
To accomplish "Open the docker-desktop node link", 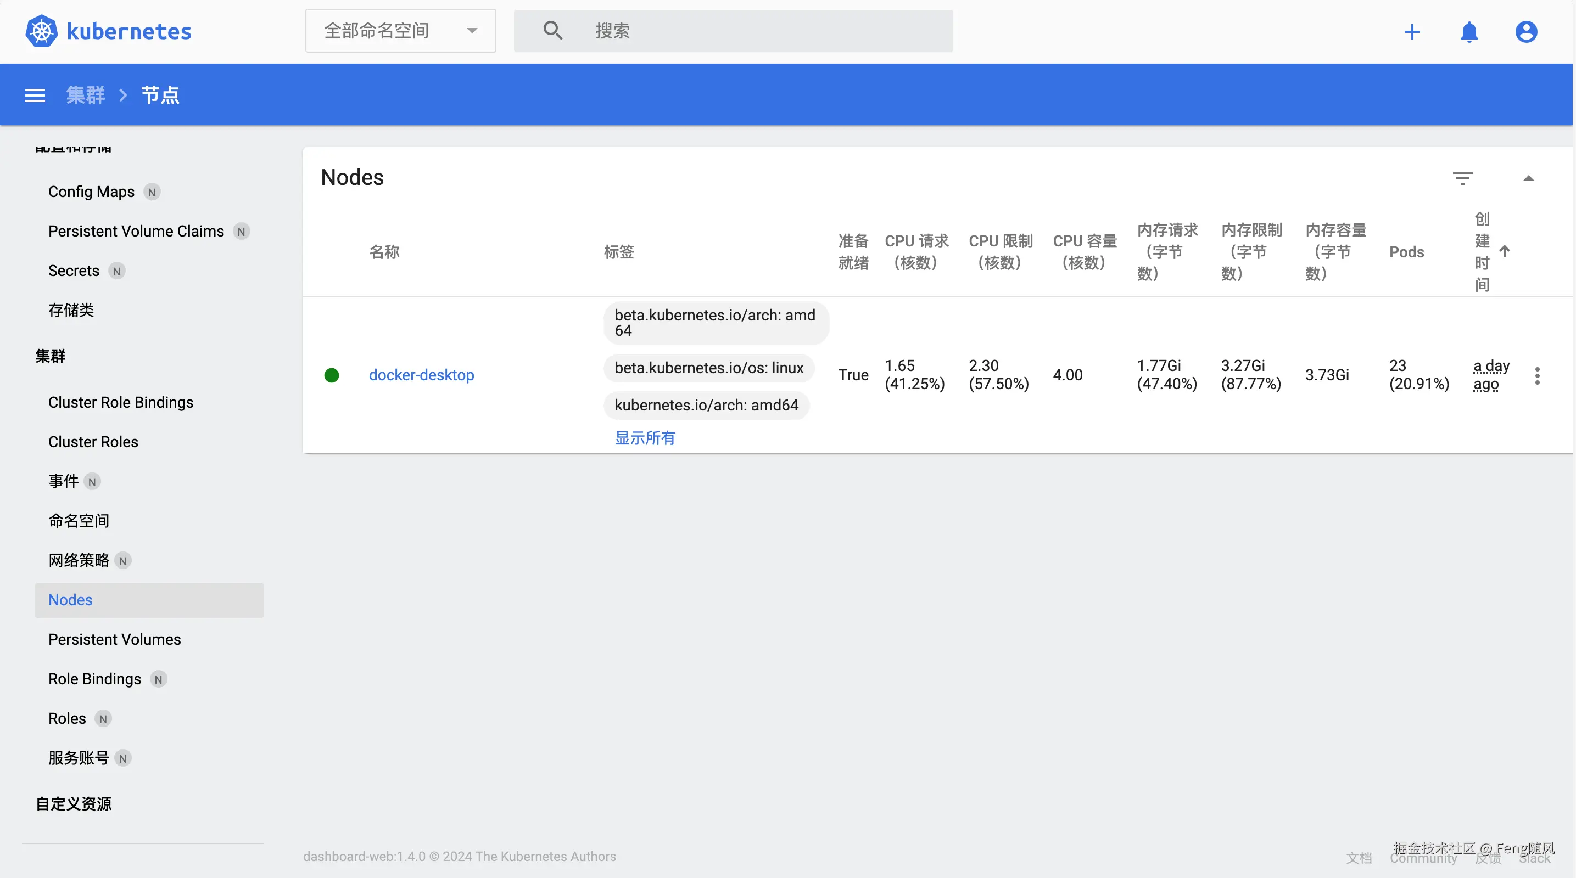I will [421, 375].
